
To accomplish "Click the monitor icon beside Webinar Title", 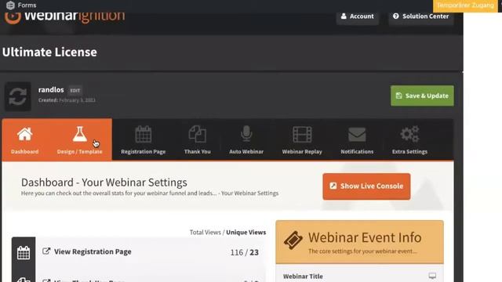I will [432, 276].
